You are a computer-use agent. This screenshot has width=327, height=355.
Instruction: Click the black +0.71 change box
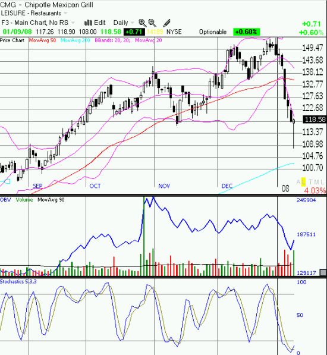[x=134, y=32]
